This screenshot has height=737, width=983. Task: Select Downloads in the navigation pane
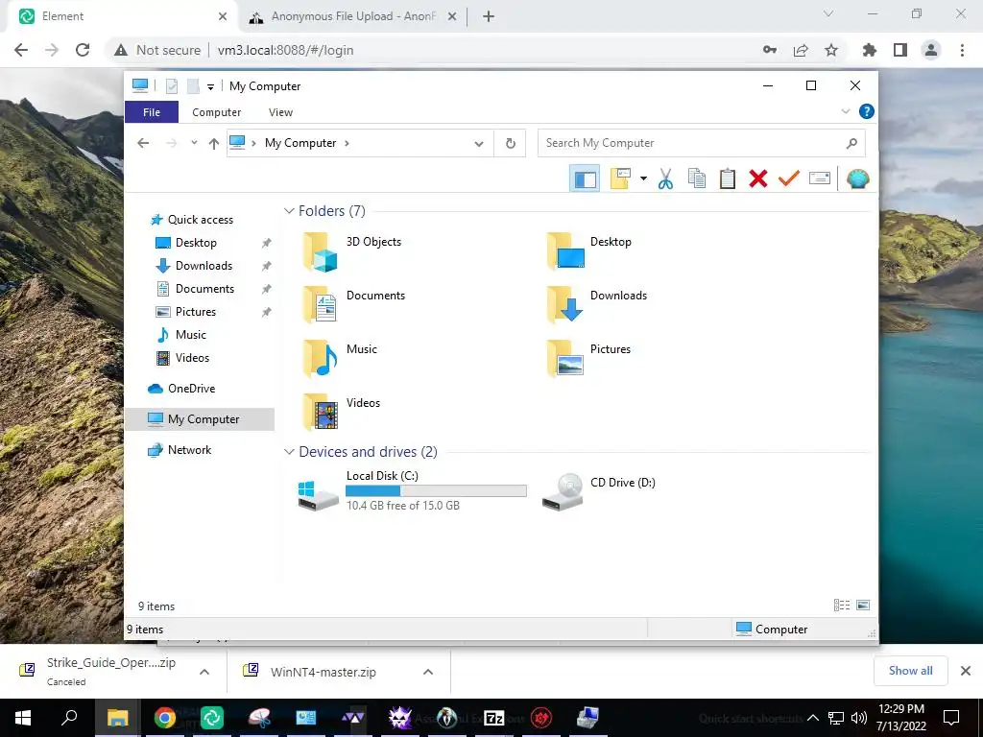[204, 266]
